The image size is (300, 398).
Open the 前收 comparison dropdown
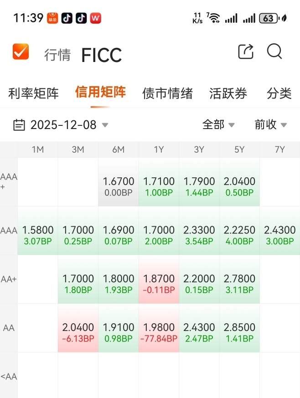pyautogui.click(x=270, y=124)
